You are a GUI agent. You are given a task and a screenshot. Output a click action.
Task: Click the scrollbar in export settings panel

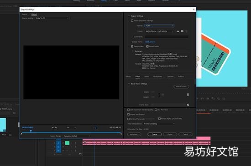tap(195, 82)
